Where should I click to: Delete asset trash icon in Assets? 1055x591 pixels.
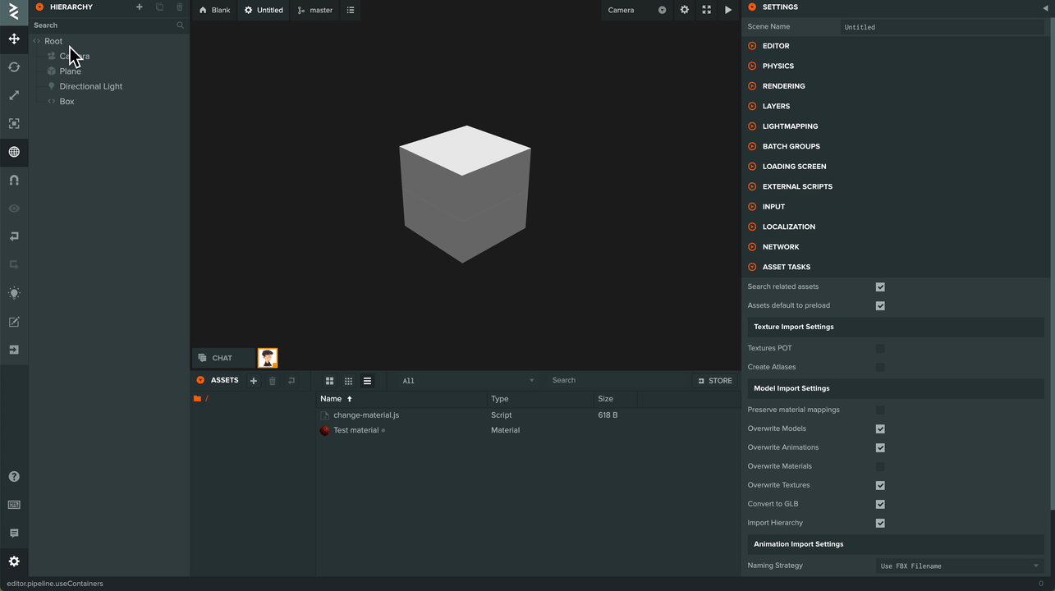coord(273,381)
